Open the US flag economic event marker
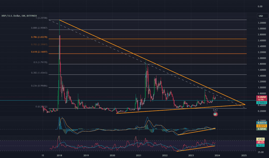269x158 pixels. (216, 114)
